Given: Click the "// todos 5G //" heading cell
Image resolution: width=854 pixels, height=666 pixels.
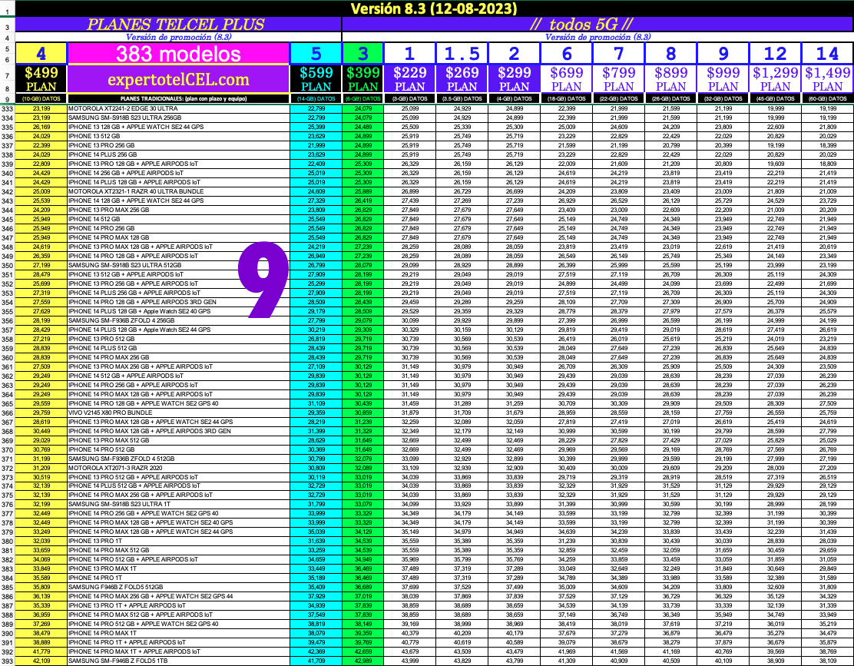Looking at the screenshot, I should click(x=597, y=25).
